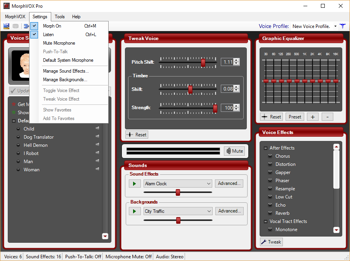This screenshot has height=261, width=350.
Task: Open the MorphVOX menu
Action: click(x=15, y=17)
